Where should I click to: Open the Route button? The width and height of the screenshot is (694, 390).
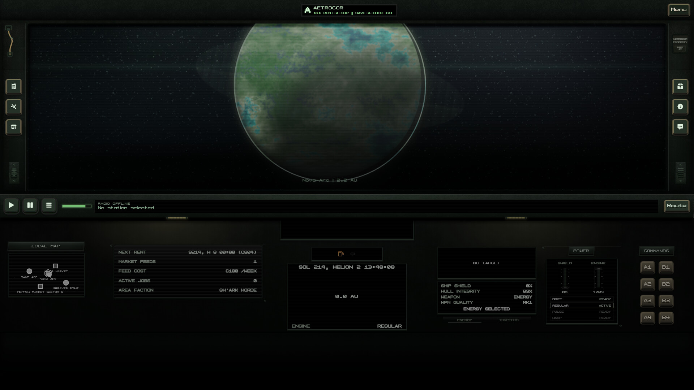click(677, 206)
